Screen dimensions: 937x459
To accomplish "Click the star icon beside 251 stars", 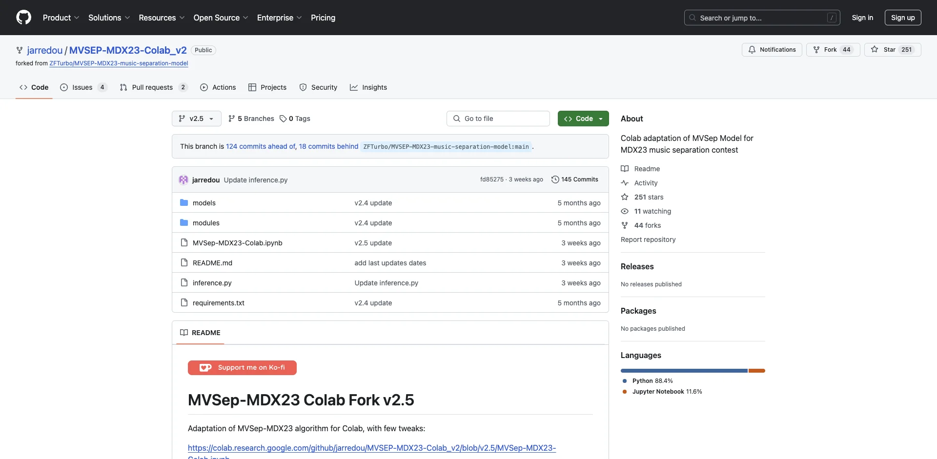I will coord(625,197).
